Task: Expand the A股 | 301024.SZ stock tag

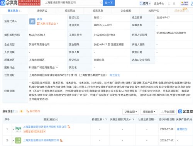Action: coord(34,131)
